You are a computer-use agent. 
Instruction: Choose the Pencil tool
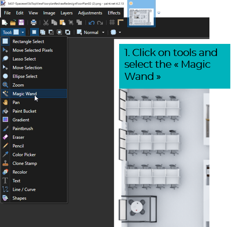click(x=34, y=146)
